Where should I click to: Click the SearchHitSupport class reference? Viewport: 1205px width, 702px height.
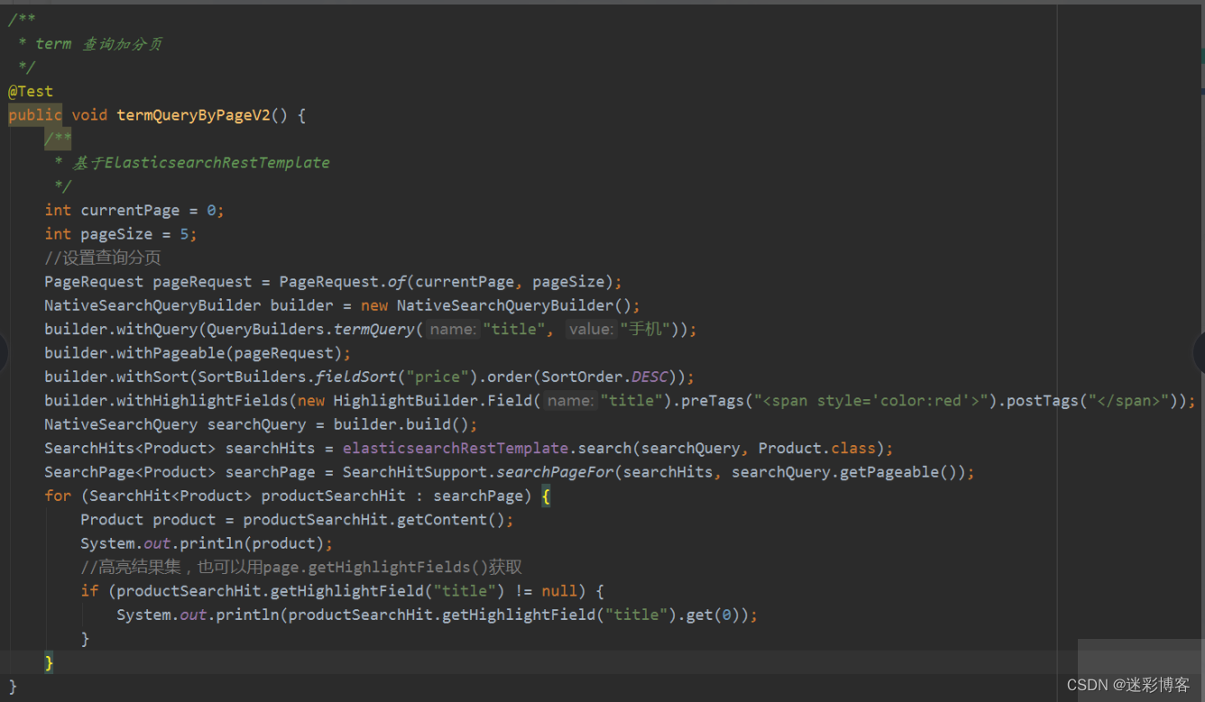click(414, 472)
